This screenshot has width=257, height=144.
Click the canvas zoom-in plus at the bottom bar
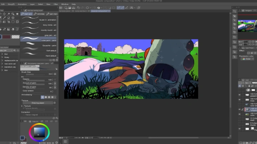[79, 138]
